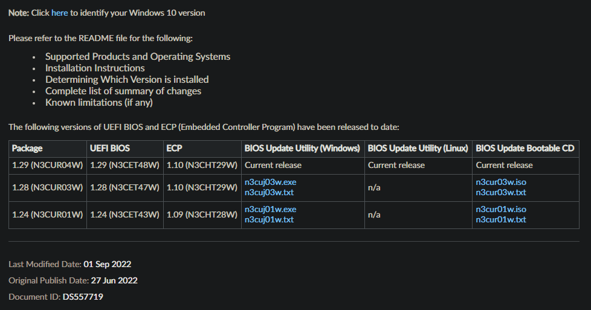Click the 1.29 (N3CUR04W) package cell

click(47, 165)
